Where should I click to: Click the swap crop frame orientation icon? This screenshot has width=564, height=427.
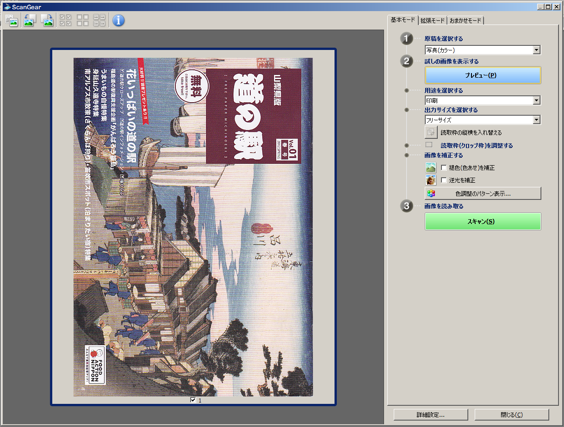point(431,132)
